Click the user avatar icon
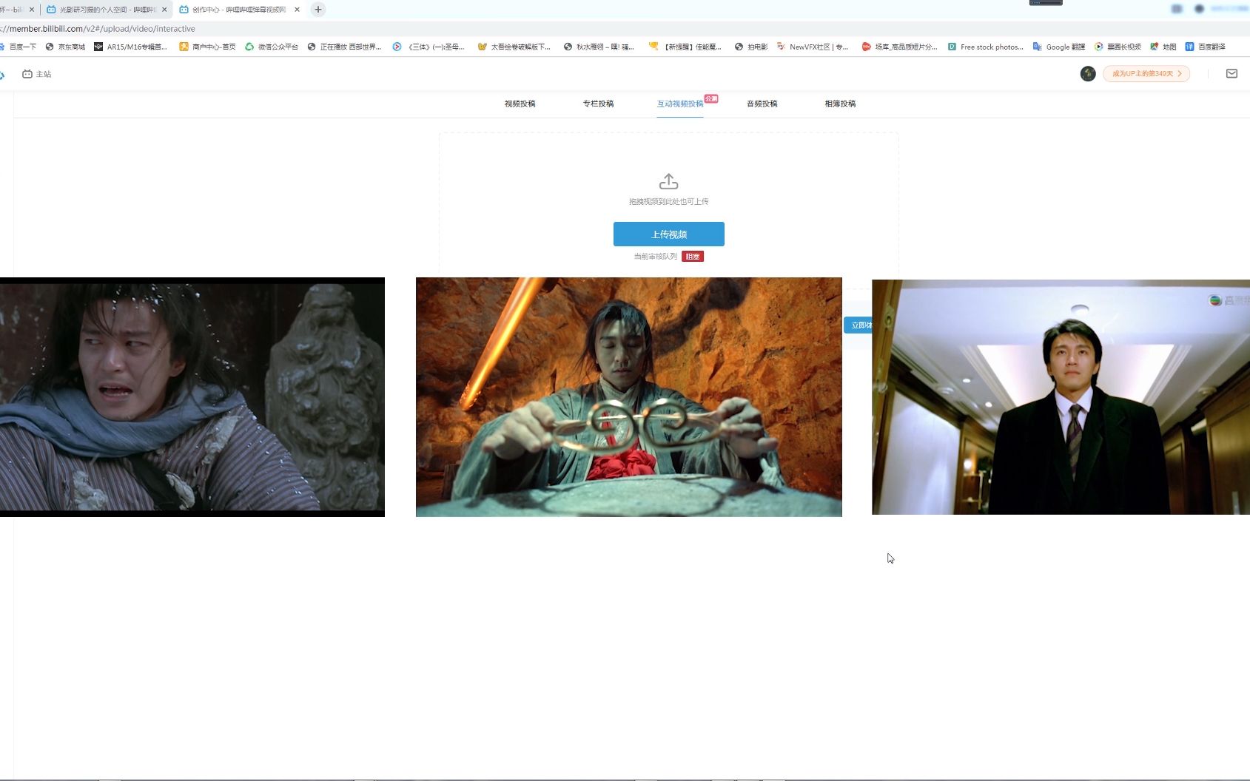 [x=1088, y=73]
